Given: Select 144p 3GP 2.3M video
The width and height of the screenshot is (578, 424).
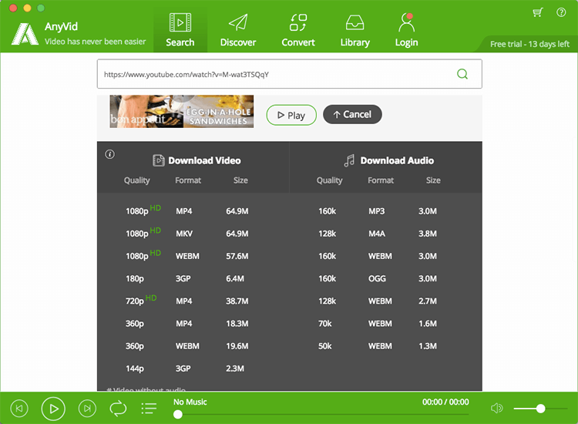Looking at the screenshot, I should (193, 368).
